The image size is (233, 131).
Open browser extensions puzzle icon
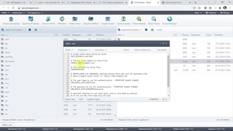[x=220, y=8]
